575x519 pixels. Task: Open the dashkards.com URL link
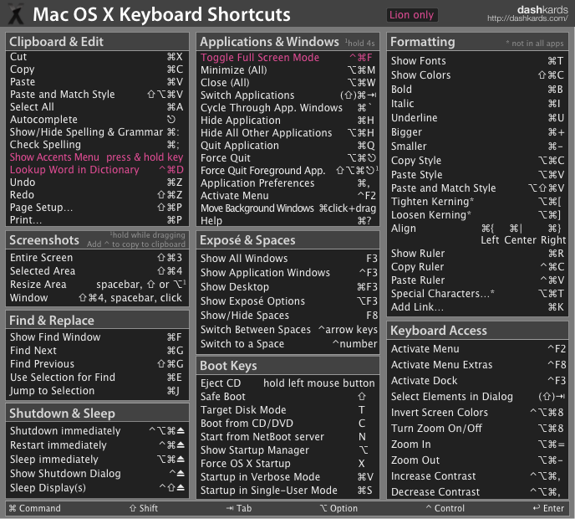527,18
